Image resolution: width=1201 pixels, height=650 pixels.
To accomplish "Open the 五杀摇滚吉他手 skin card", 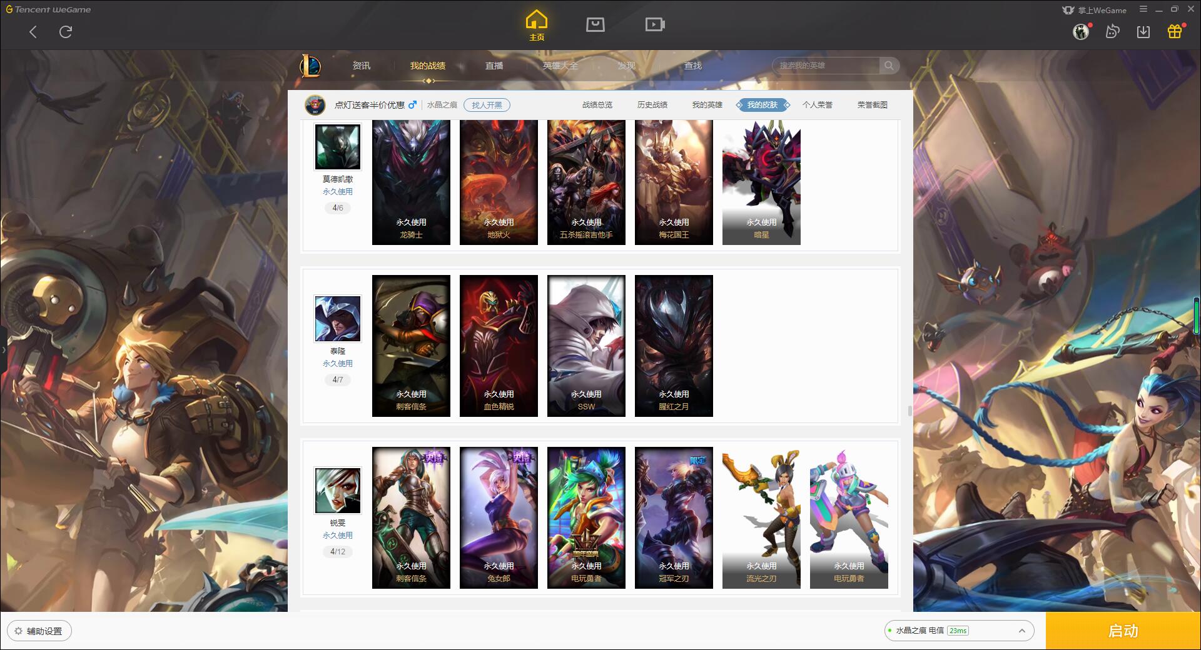I will [x=586, y=182].
